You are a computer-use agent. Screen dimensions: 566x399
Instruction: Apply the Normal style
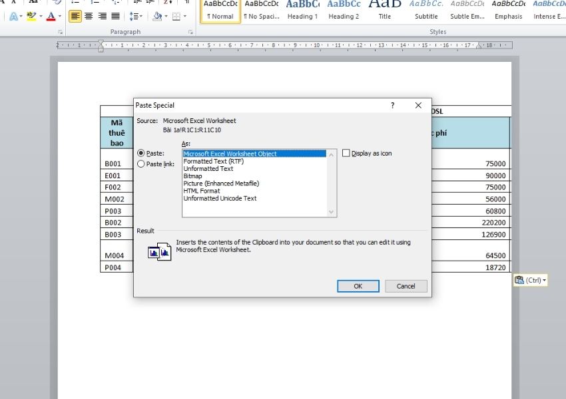(x=220, y=11)
